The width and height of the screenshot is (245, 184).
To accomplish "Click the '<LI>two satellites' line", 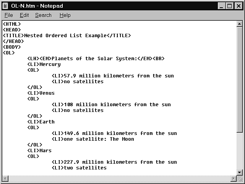I will 79,168.
